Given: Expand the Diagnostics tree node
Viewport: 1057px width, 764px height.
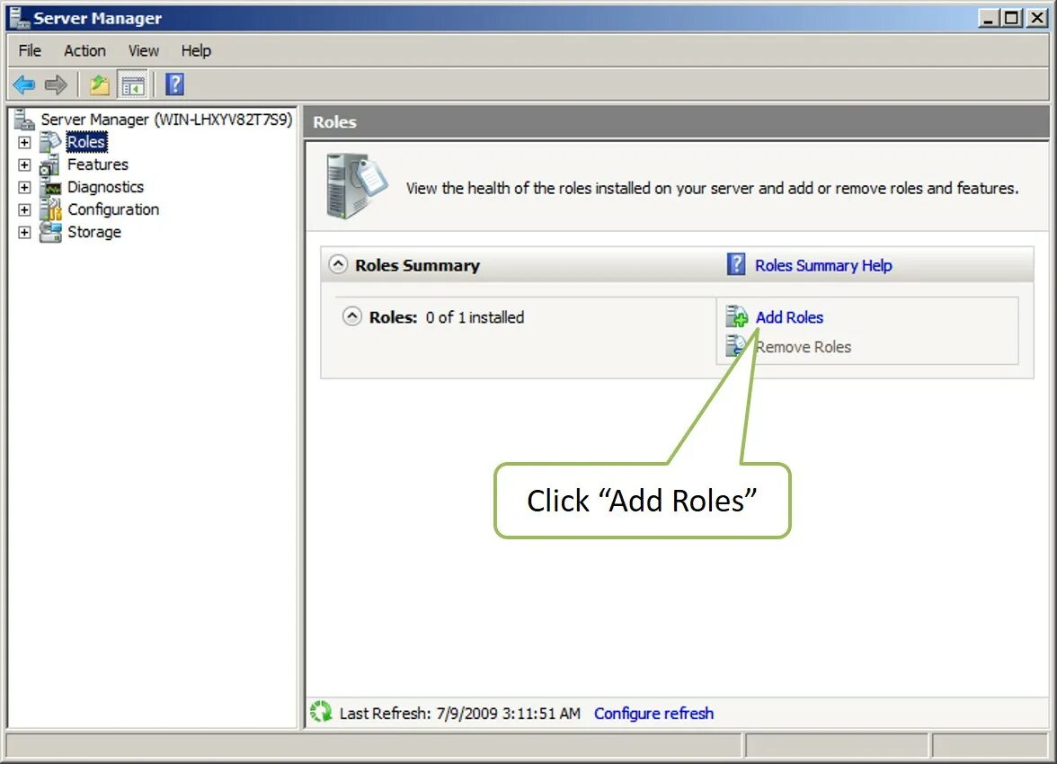Looking at the screenshot, I should coord(24,188).
